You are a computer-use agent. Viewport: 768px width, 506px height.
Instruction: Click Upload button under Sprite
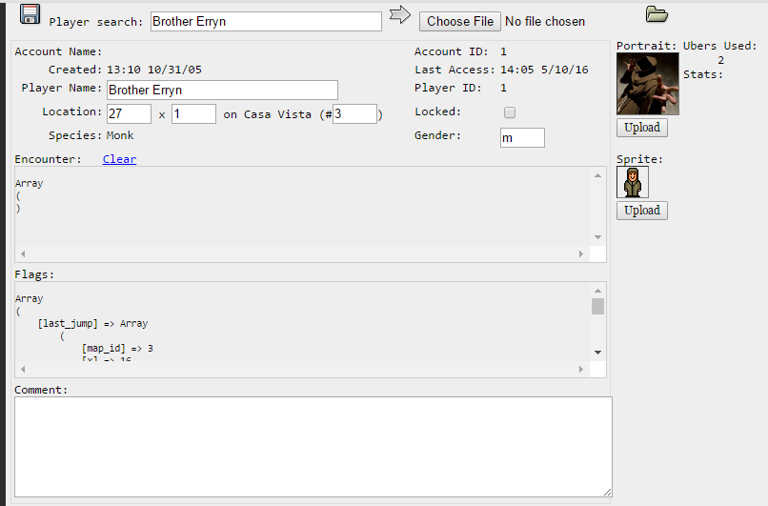coord(641,211)
